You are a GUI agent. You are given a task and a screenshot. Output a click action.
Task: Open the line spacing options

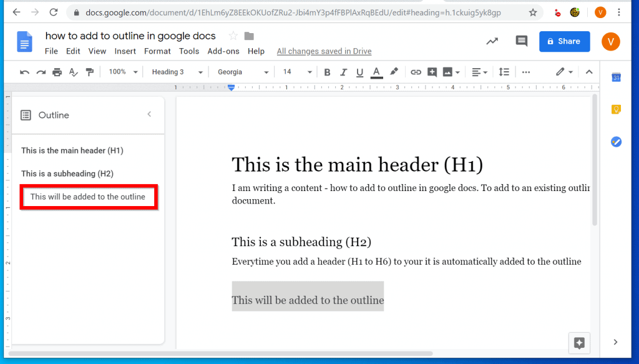tap(504, 72)
